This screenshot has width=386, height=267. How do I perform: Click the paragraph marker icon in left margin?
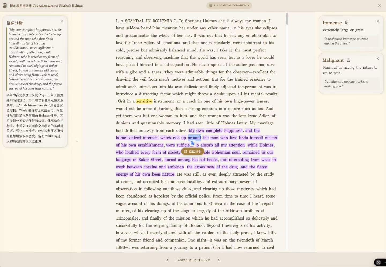coord(77,140)
